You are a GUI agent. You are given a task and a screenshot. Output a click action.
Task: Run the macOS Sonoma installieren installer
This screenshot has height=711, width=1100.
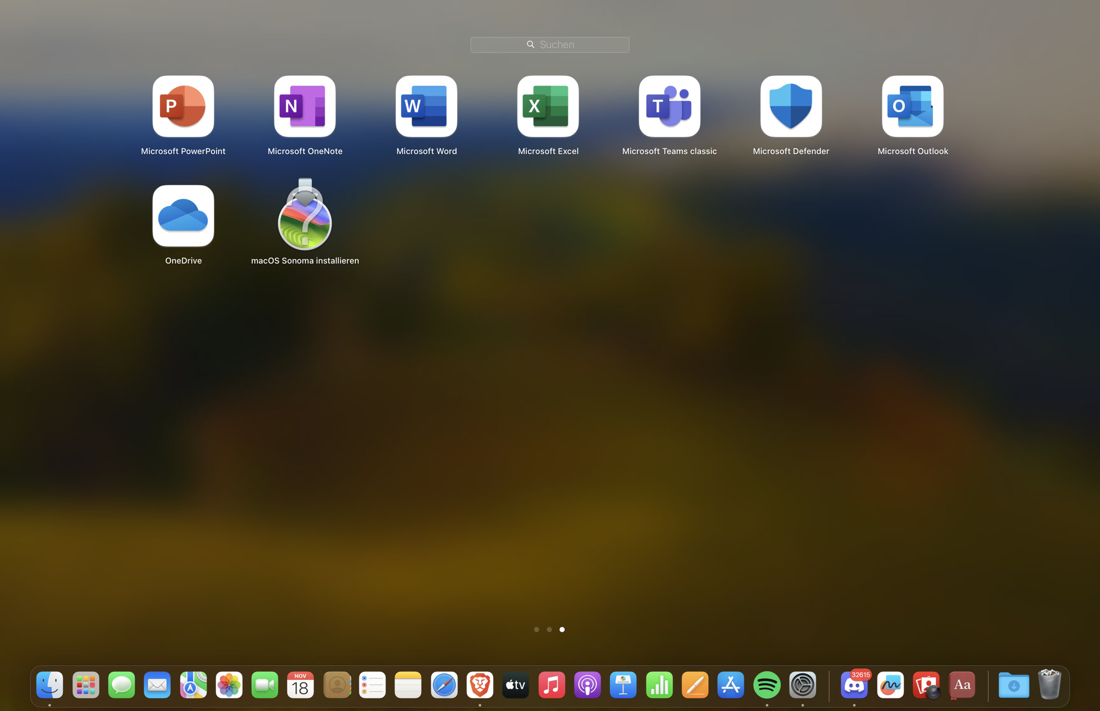click(305, 216)
